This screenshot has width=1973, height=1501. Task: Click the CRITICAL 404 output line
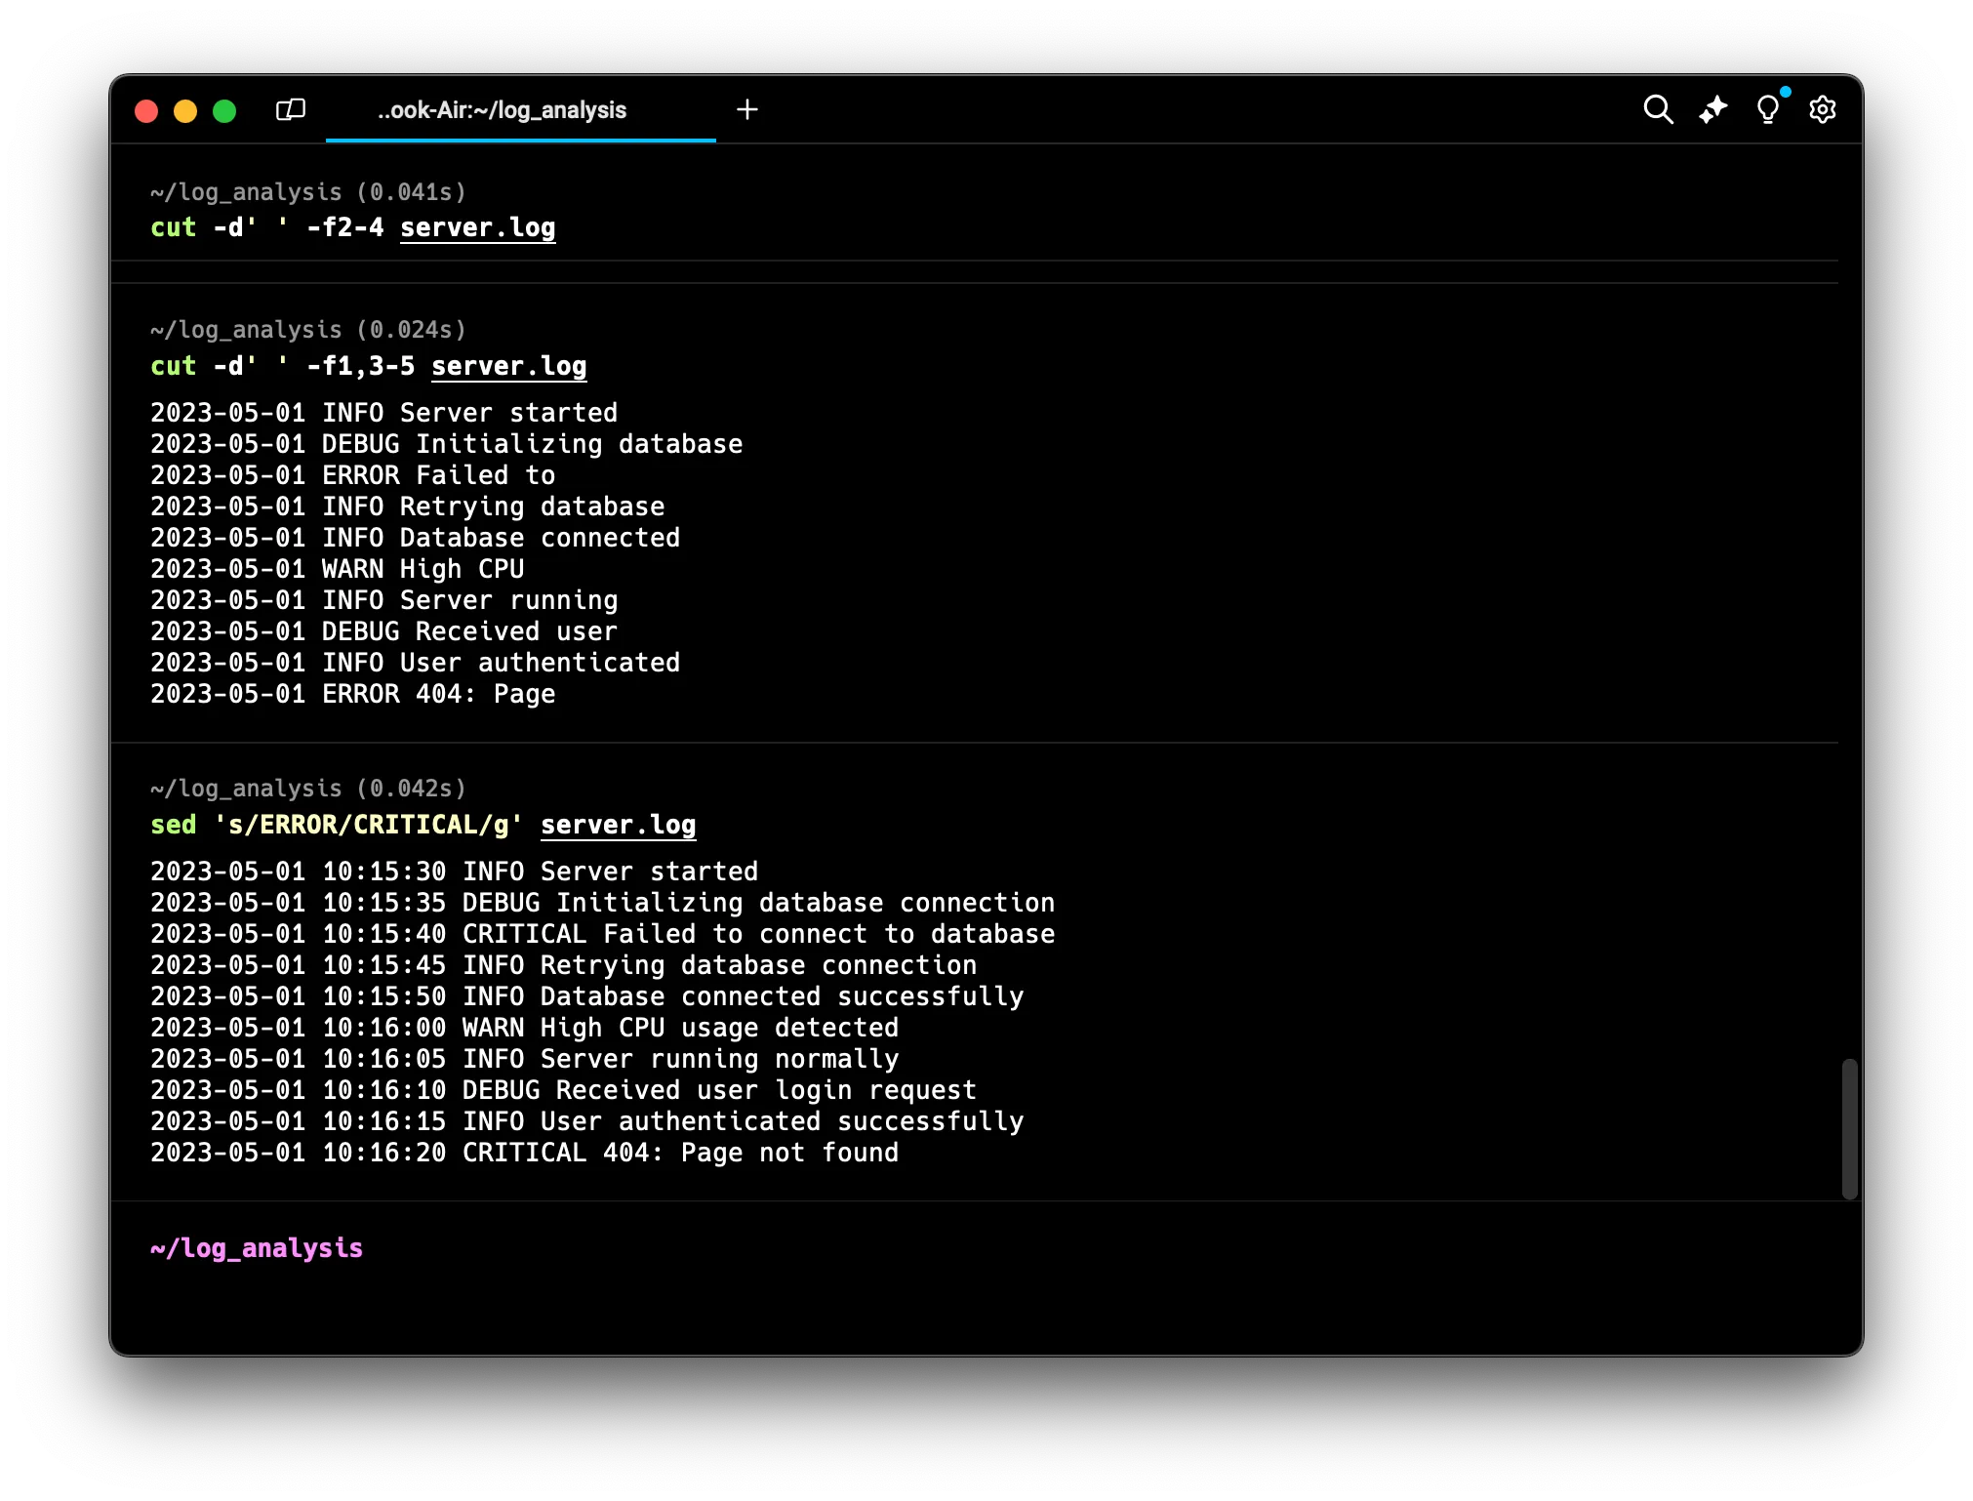click(x=524, y=1153)
